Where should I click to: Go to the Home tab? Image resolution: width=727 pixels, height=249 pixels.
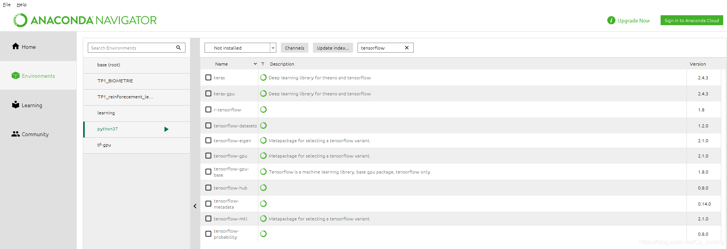[38, 47]
